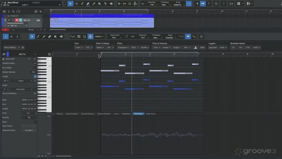
Task: Toggle the Mute checkbox in note inspector
Action: coord(35,122)
